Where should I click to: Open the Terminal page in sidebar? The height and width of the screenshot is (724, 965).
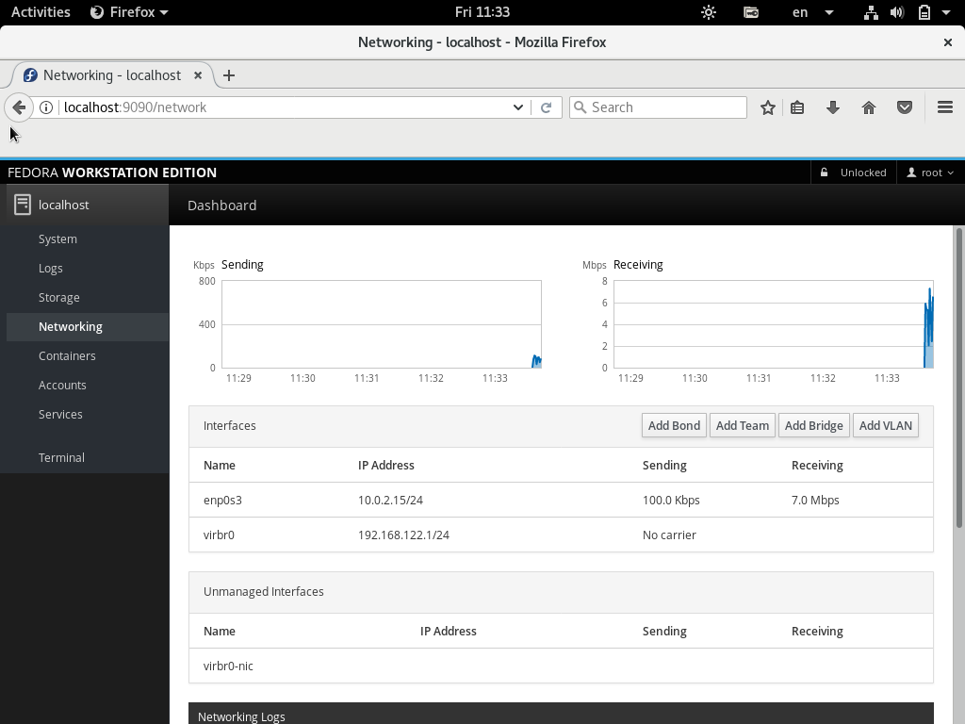click(61, 457)
